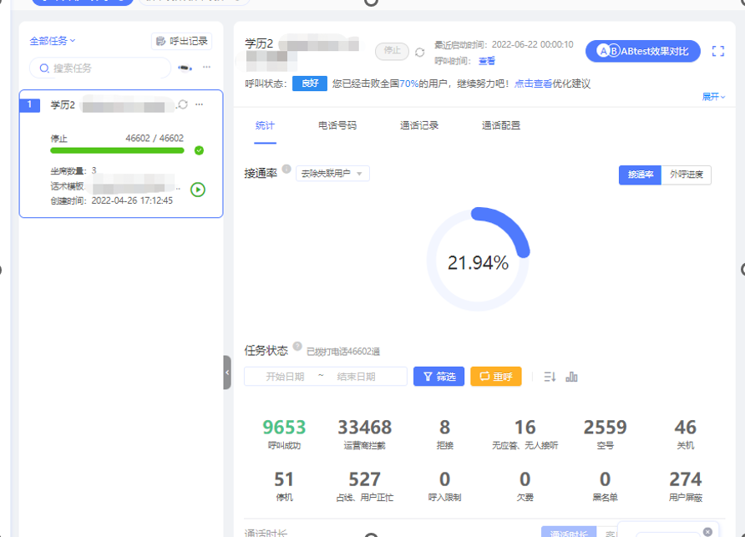Open the task card's three-dot menu
The image size is (745, 537).
[199, 104]
